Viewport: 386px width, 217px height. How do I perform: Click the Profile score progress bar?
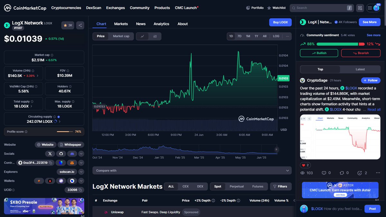click(x=65, y=131)
